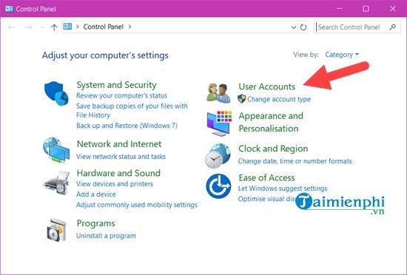
Task: Click Uninstall a program link
Action: tap(106, 236)
